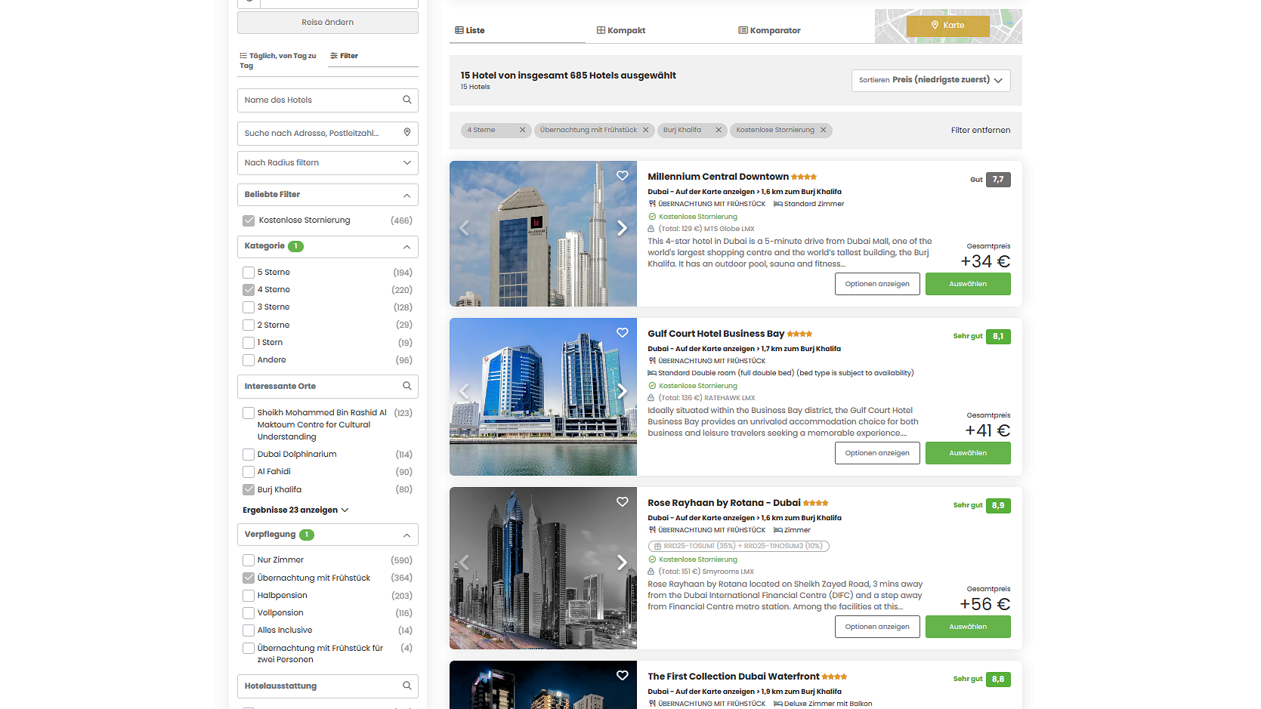Show previous photo of Rose Rayhaan
Screen dimensions: 1261x709
coord(464,563)
